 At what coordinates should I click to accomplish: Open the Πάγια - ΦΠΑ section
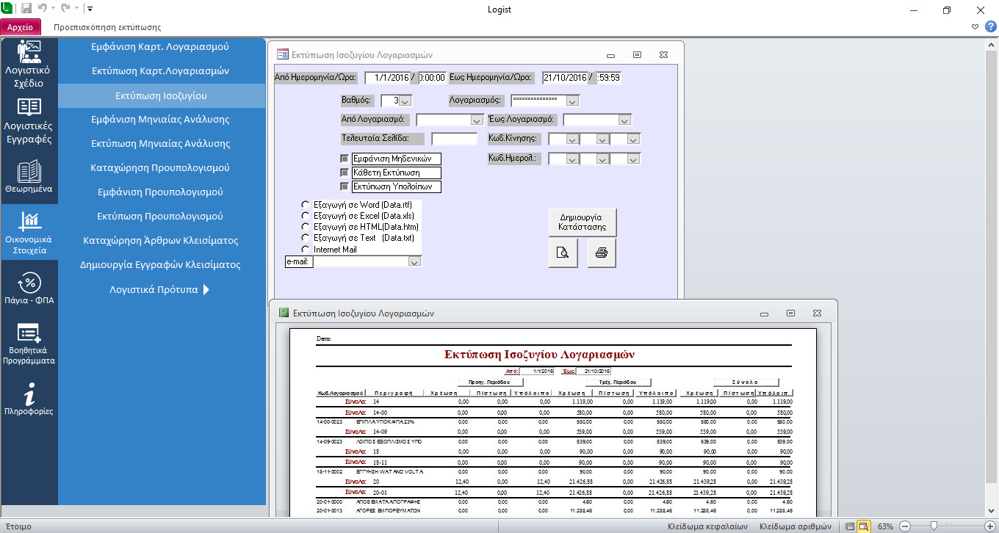pyautogui.click(x=29, y=288)
